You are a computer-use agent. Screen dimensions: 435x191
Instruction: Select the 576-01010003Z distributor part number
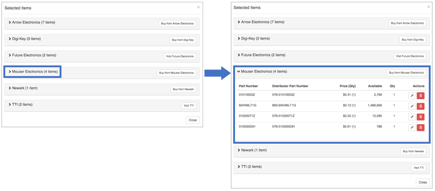(x=283, y=95)
